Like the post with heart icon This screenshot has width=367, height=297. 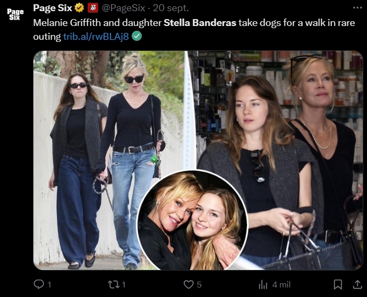189,284
